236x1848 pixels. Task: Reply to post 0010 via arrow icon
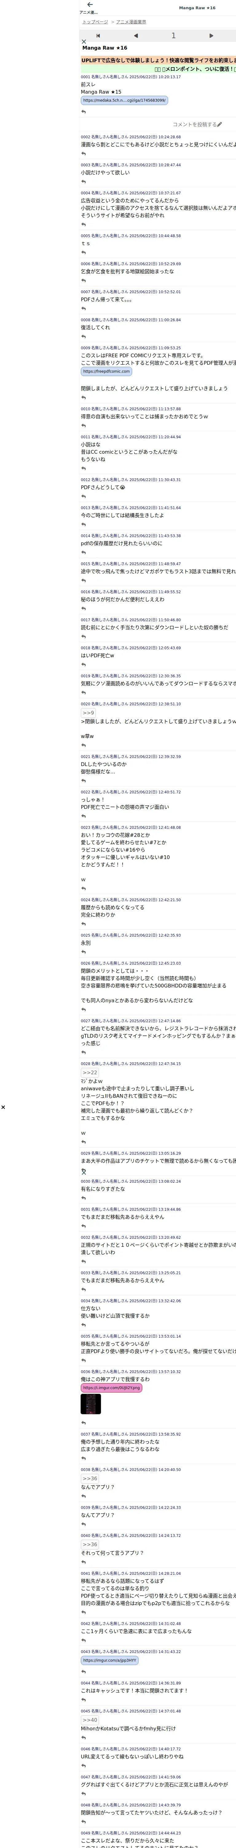[83, 425]
